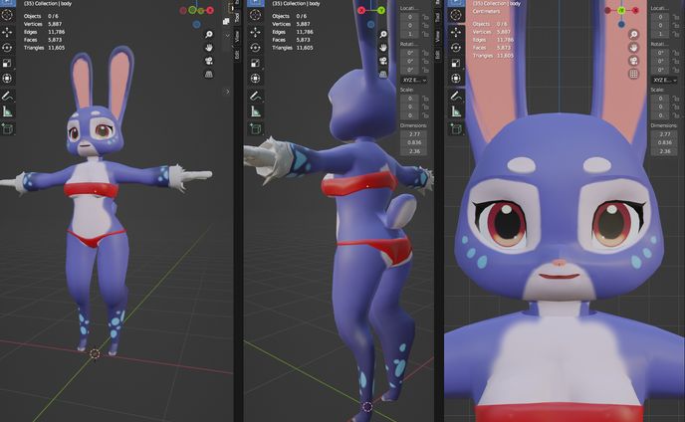Select the Annotate pencil in middle viewport

click(256, 96)
